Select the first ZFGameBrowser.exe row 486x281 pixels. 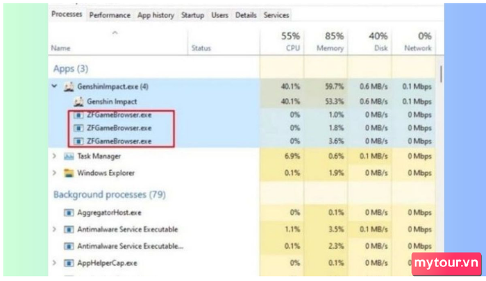coord(119,114)
